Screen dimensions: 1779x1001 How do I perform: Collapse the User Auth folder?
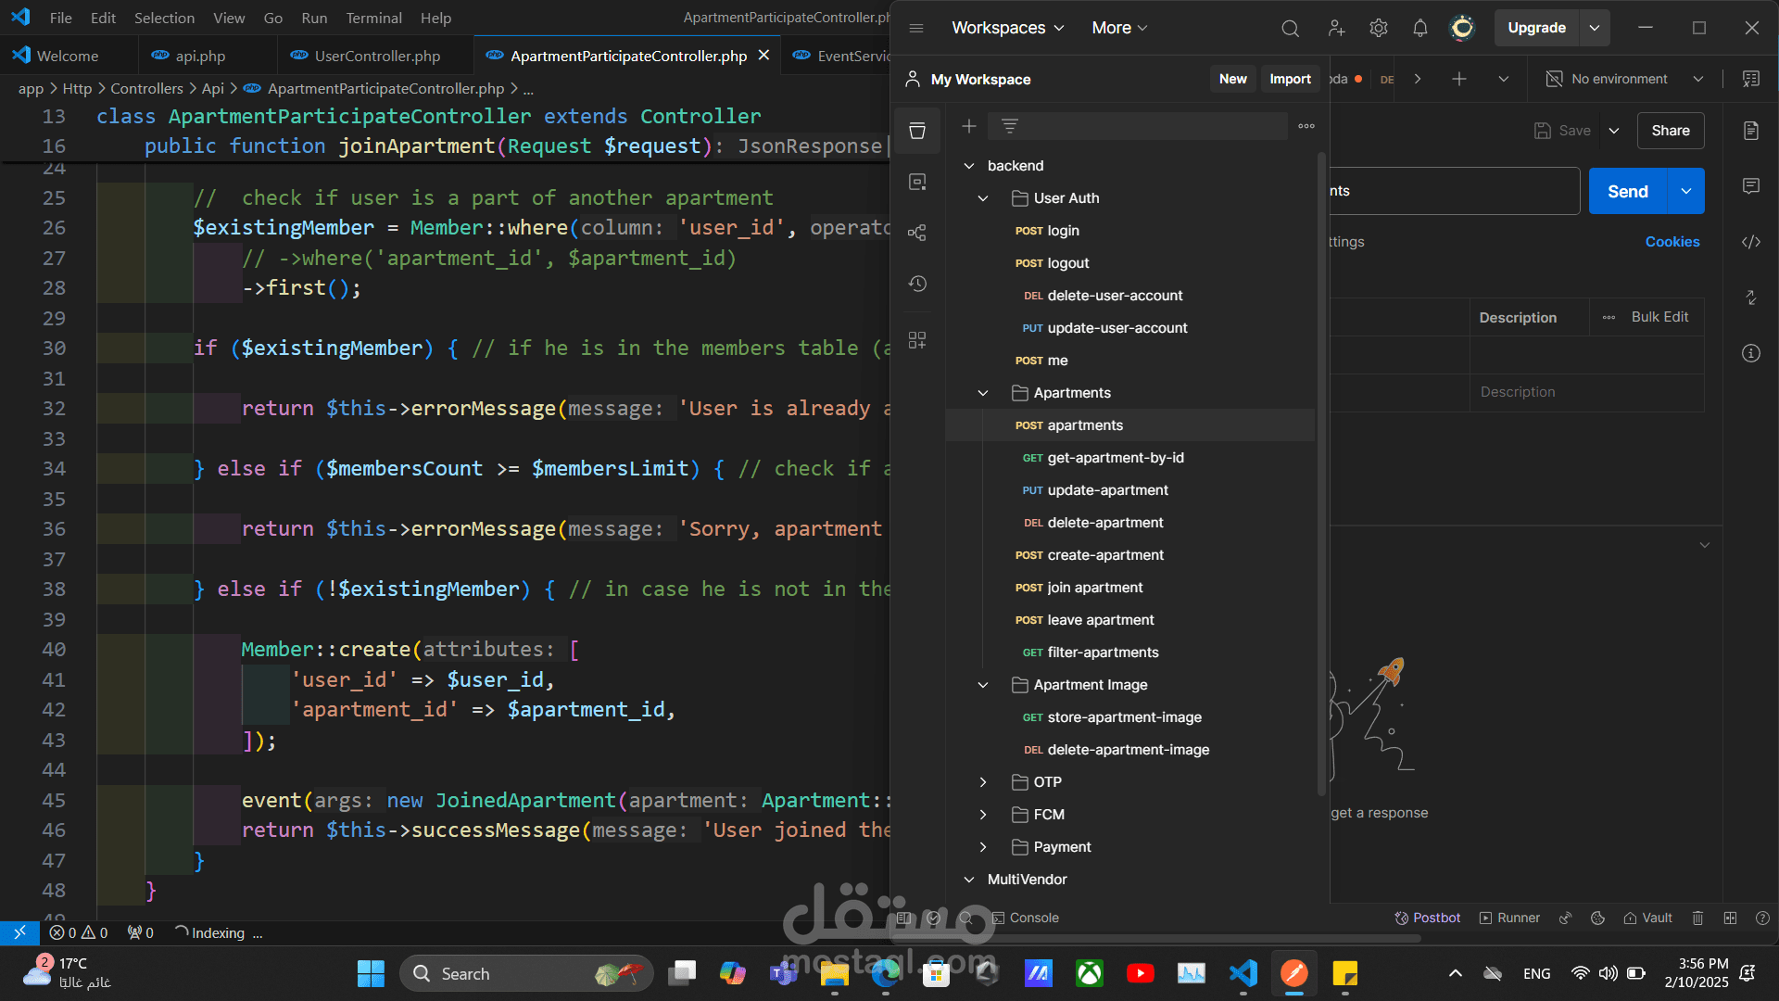pyautogui.click(x=983, y=198)
